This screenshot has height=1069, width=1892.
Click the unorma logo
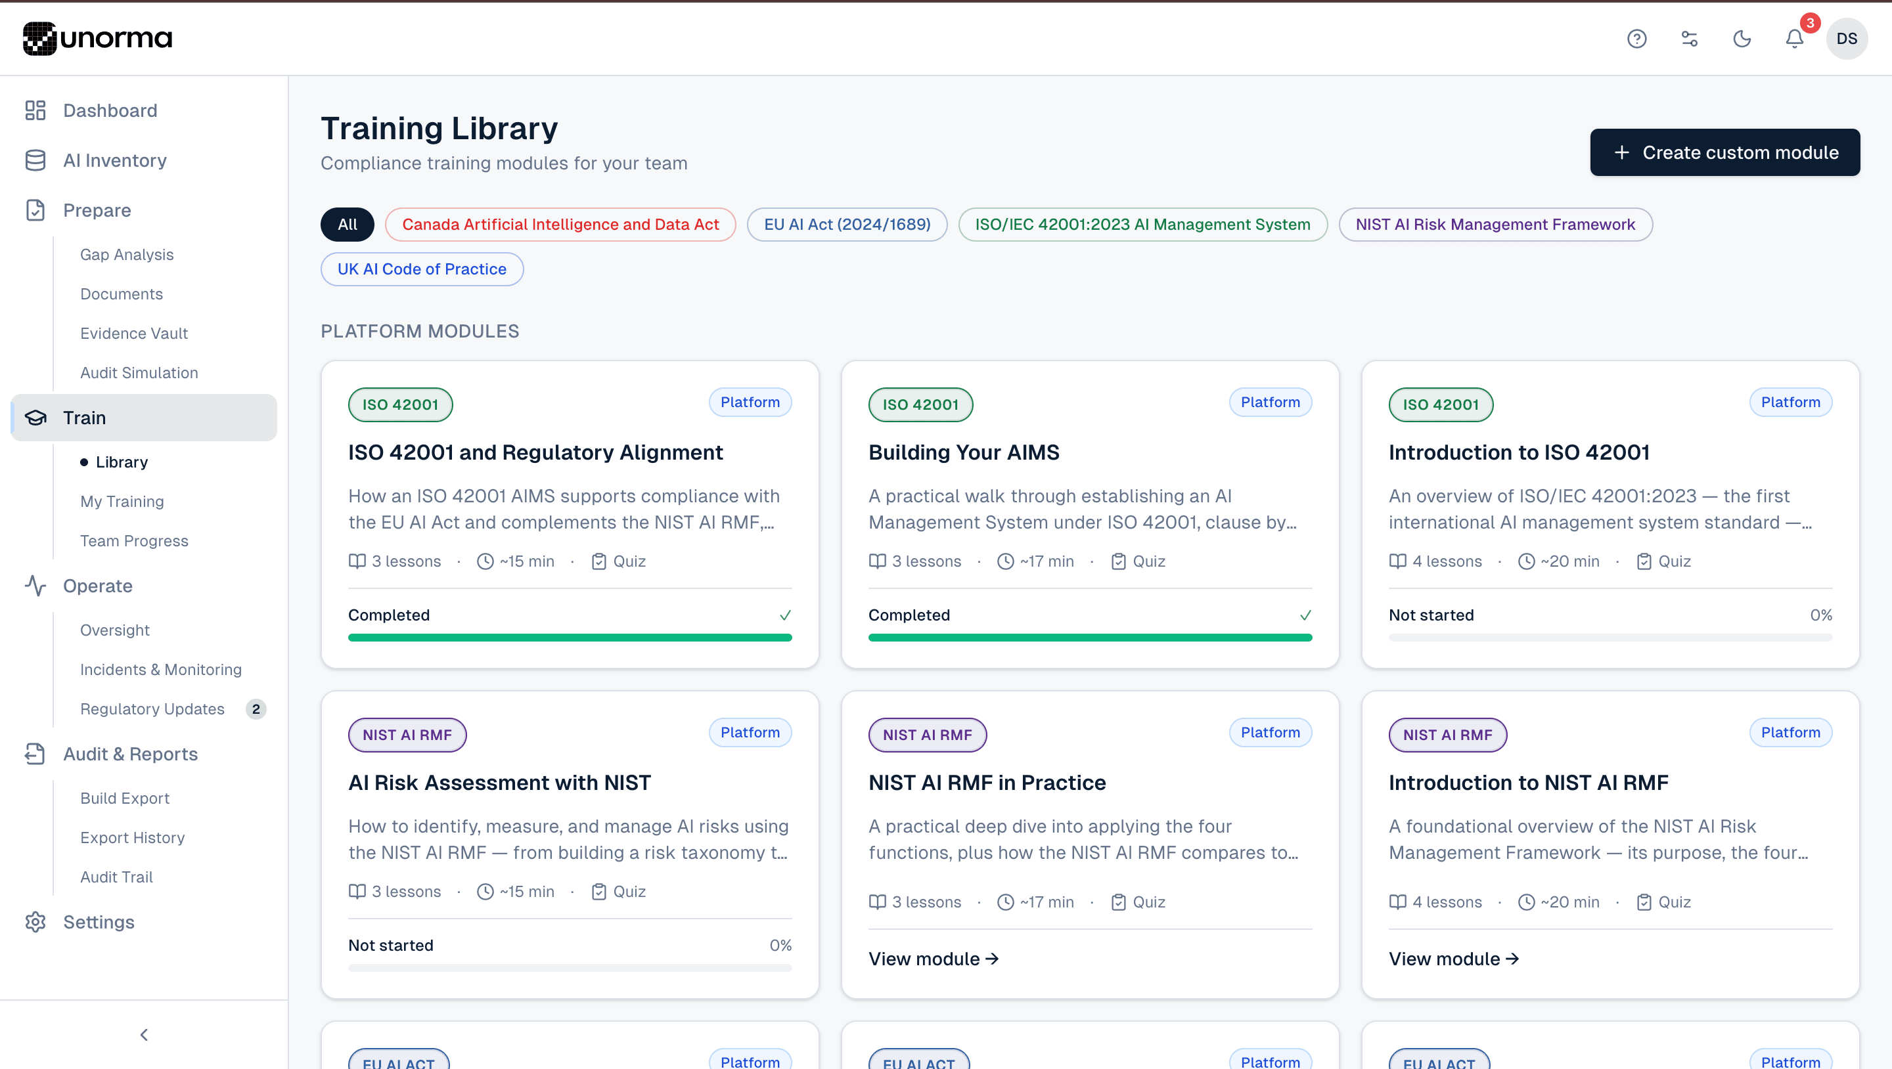(x=98, y=38)
